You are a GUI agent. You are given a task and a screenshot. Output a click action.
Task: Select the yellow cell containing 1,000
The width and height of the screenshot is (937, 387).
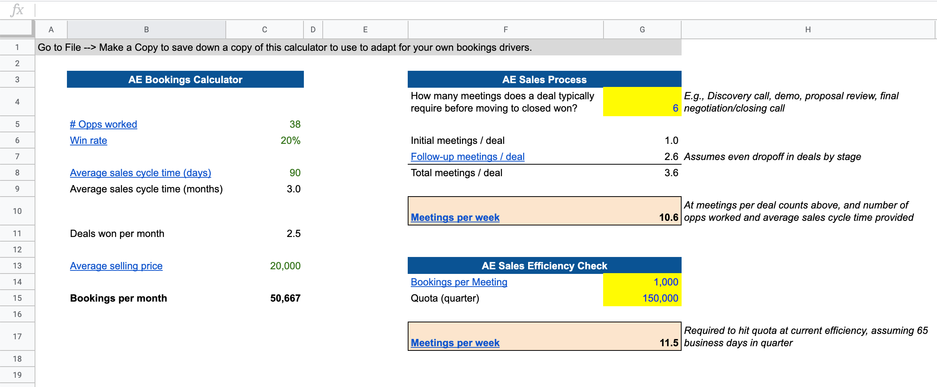click(642, 282)
